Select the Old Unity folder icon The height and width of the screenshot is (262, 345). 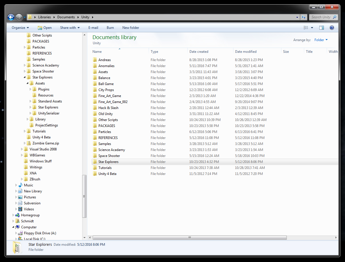click(95, 114)
